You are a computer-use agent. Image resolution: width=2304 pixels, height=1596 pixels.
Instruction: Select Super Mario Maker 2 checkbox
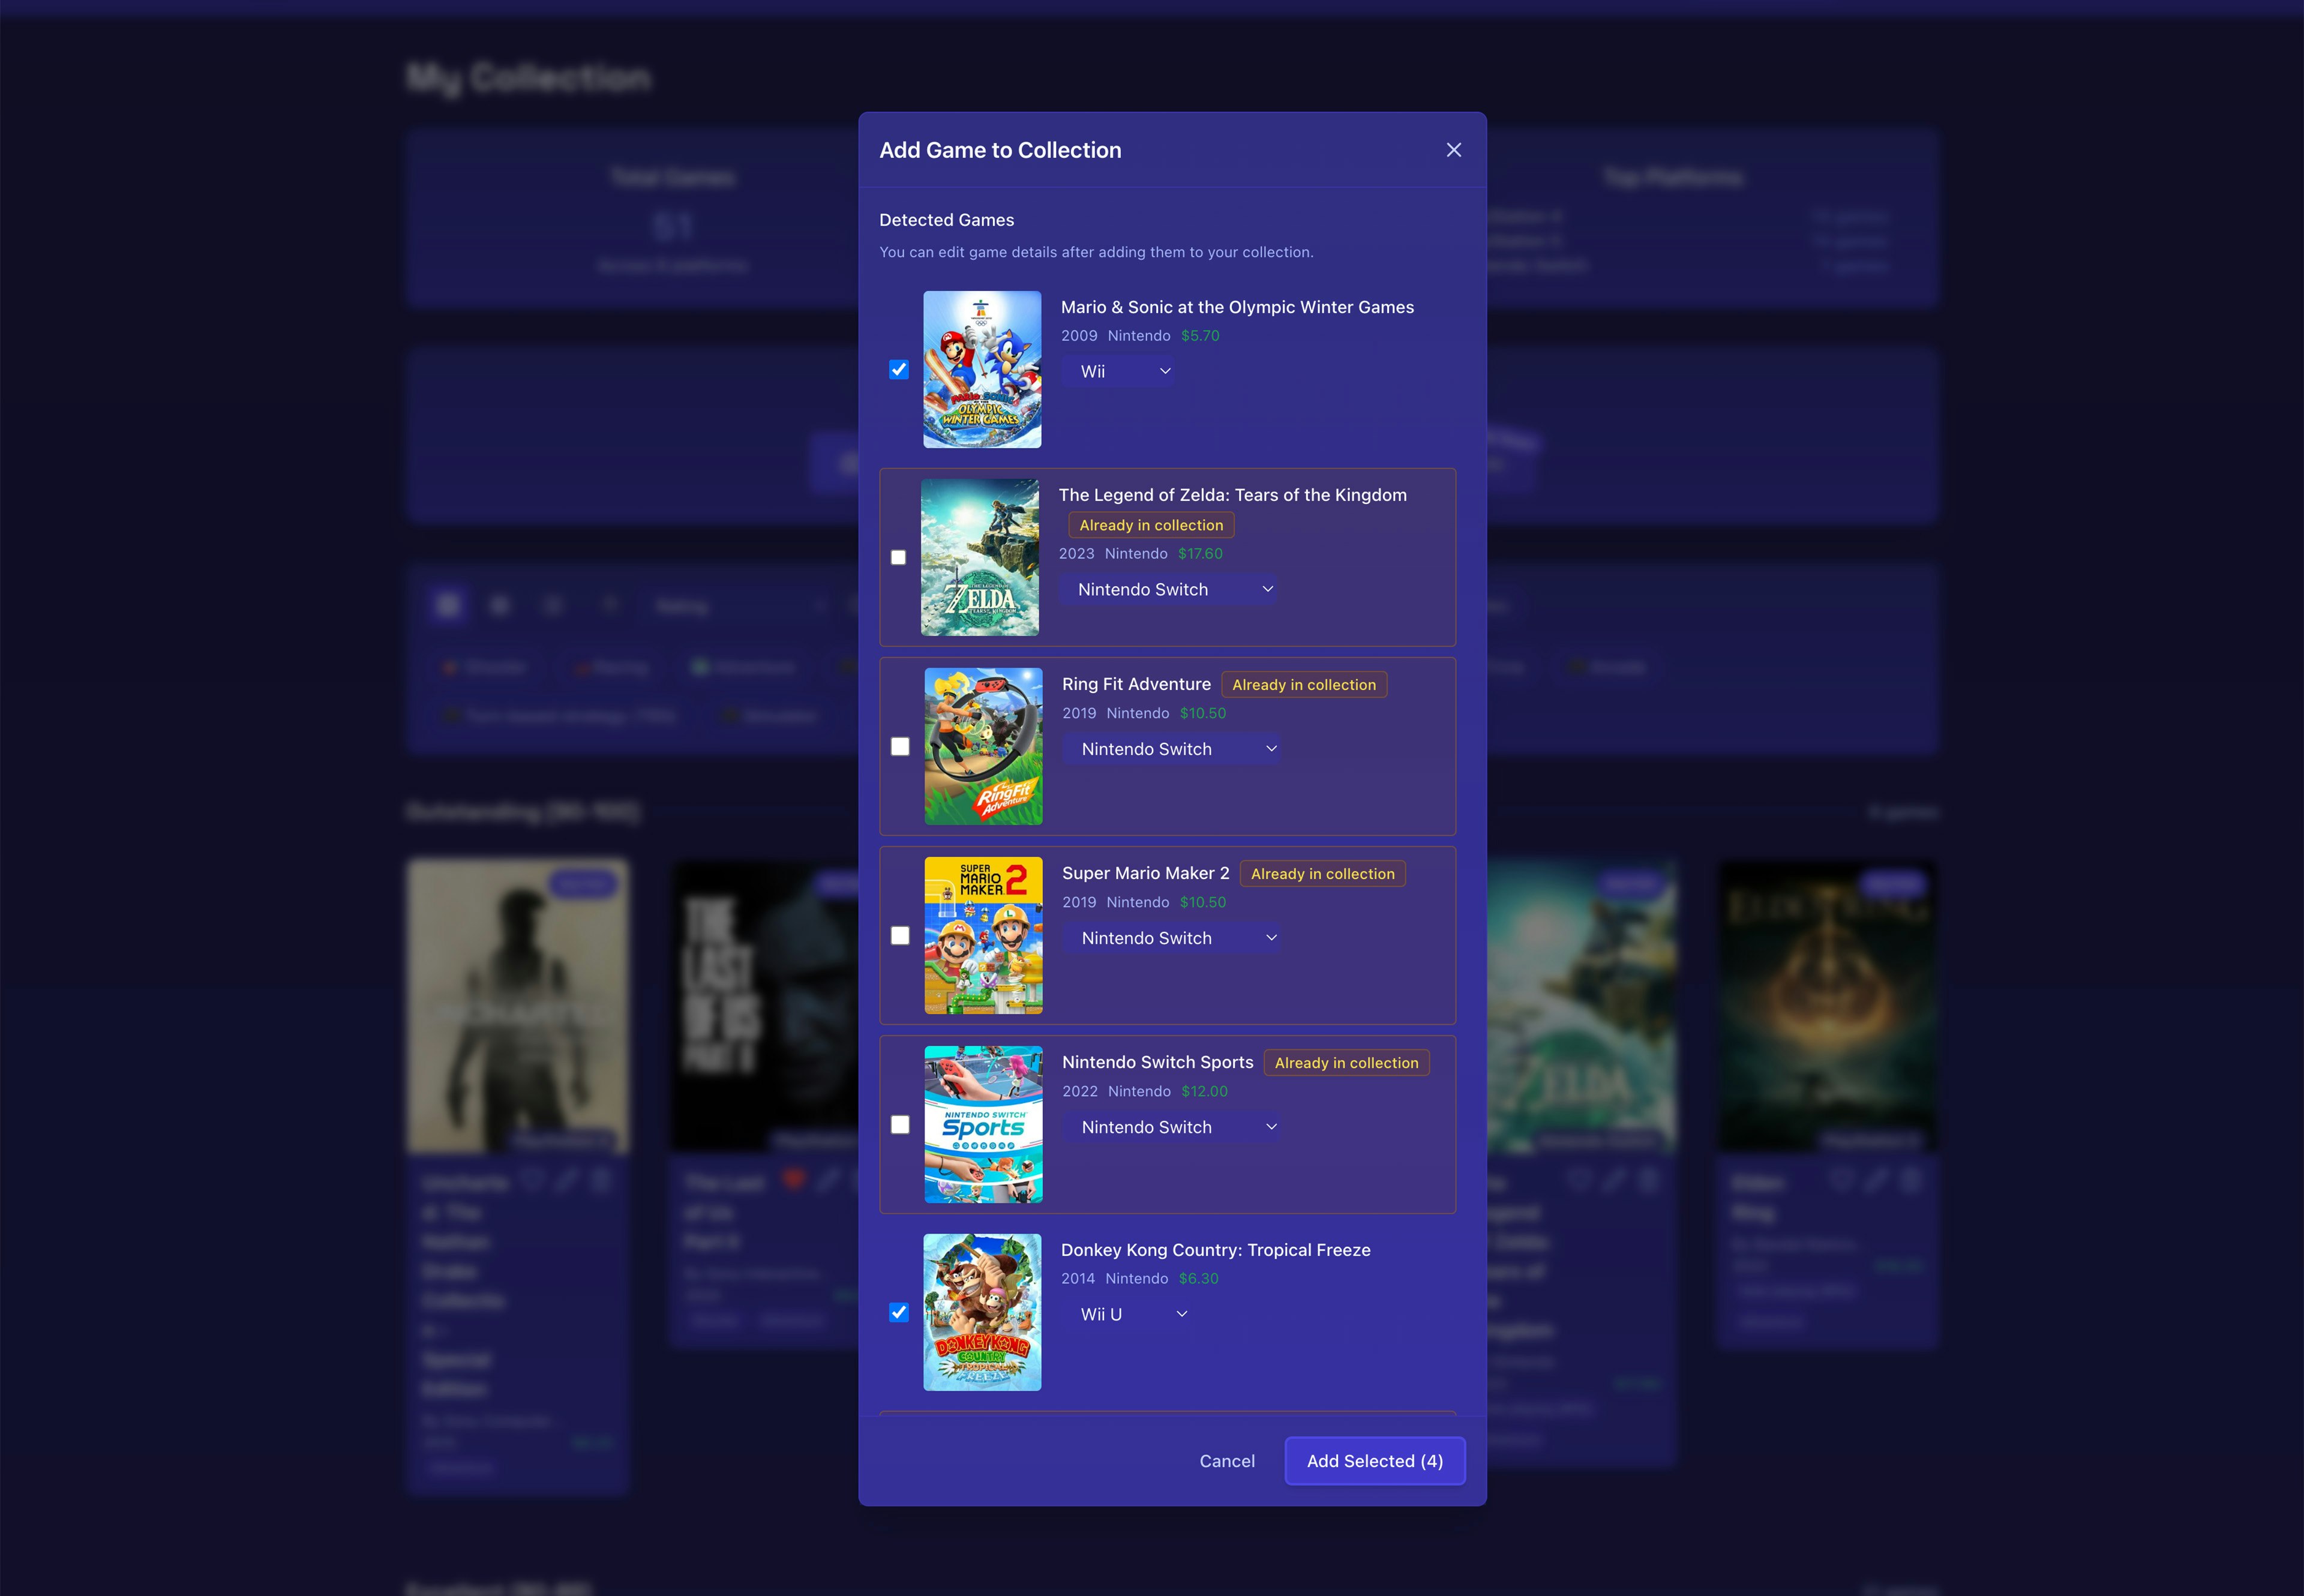(900, 936)
